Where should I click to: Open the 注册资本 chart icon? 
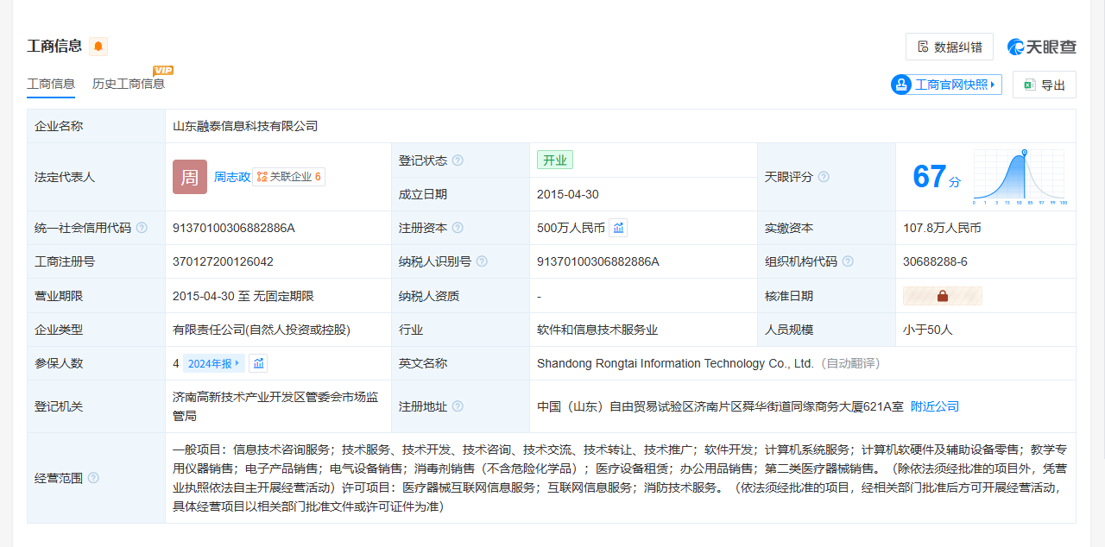point(618,228)
